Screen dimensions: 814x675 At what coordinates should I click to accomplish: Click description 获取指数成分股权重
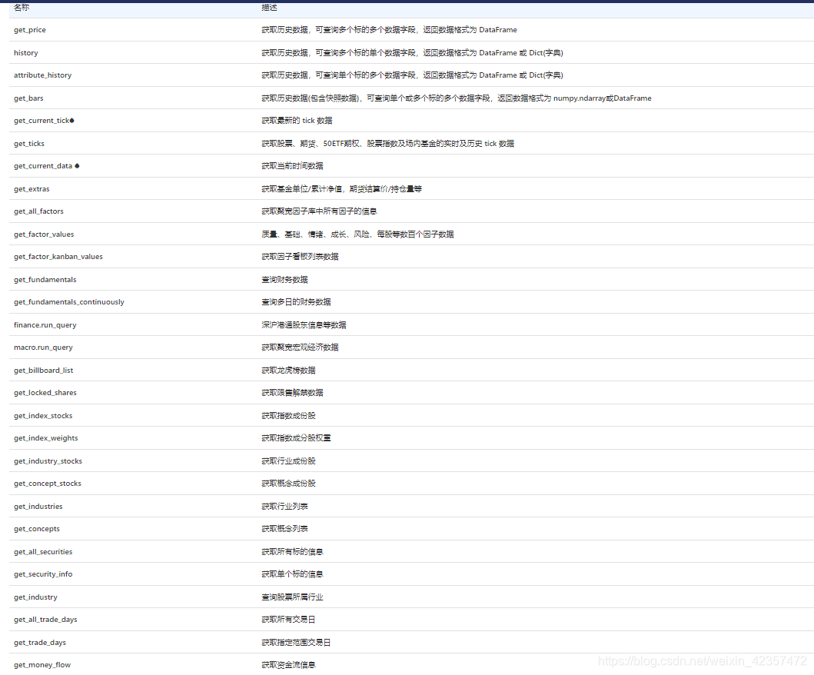click(296, 438)
